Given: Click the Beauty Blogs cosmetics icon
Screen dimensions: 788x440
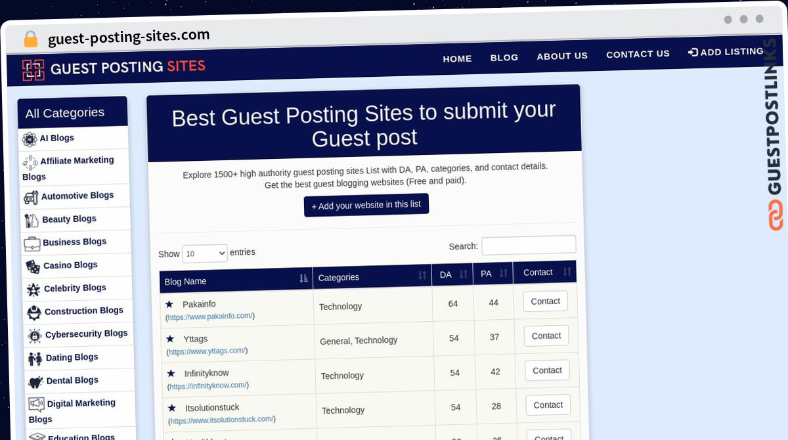Looking at the screenshot, I should 32,220.
